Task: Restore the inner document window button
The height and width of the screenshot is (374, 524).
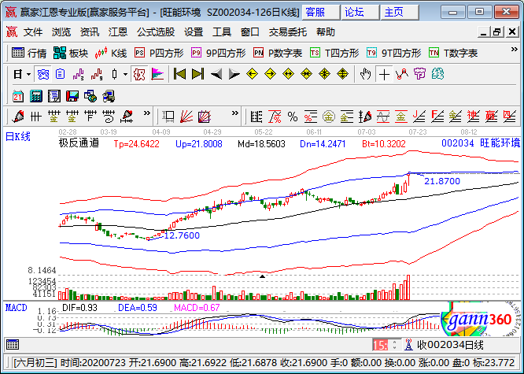Action: (497, 32)
